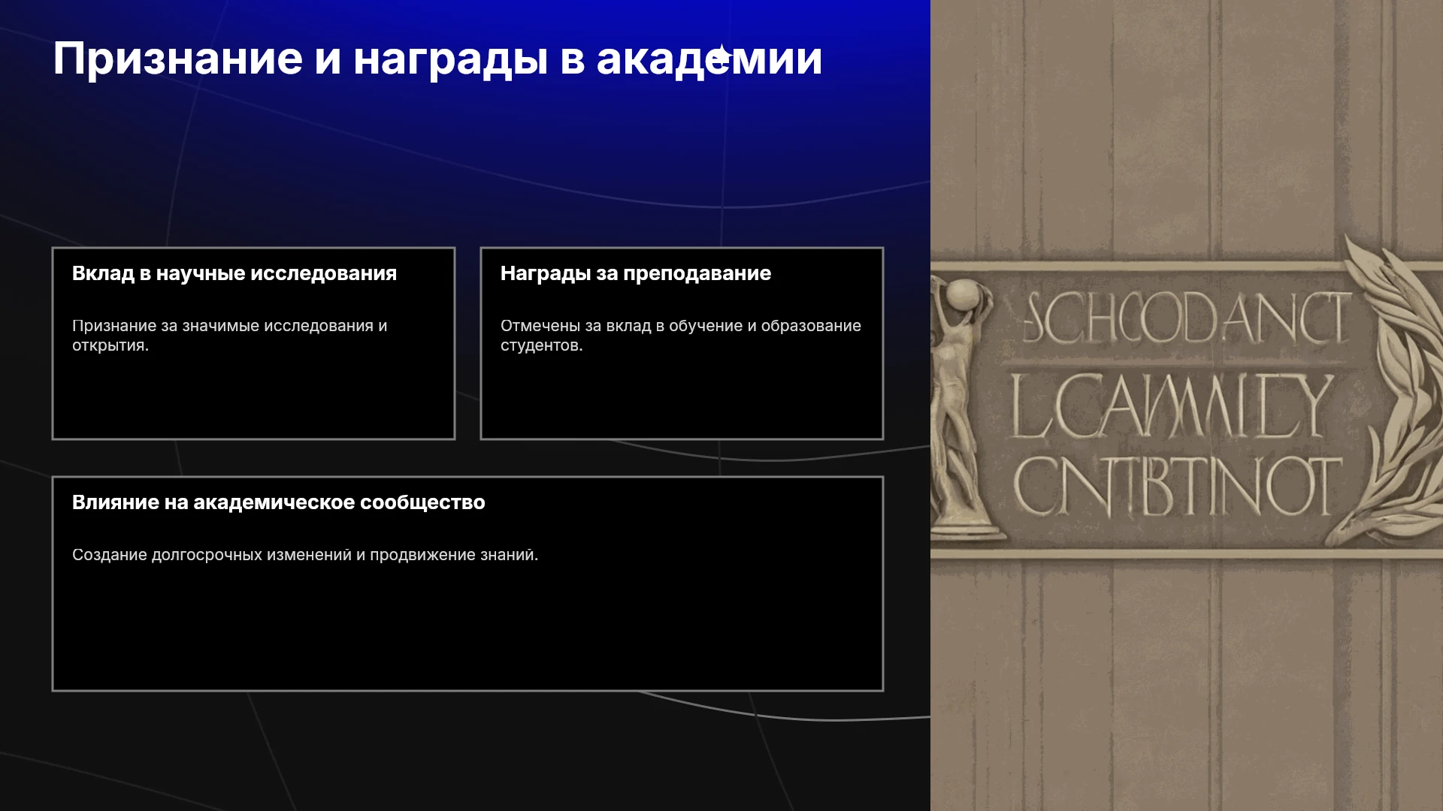Click the word "академии" in the title

coord(709,59)
